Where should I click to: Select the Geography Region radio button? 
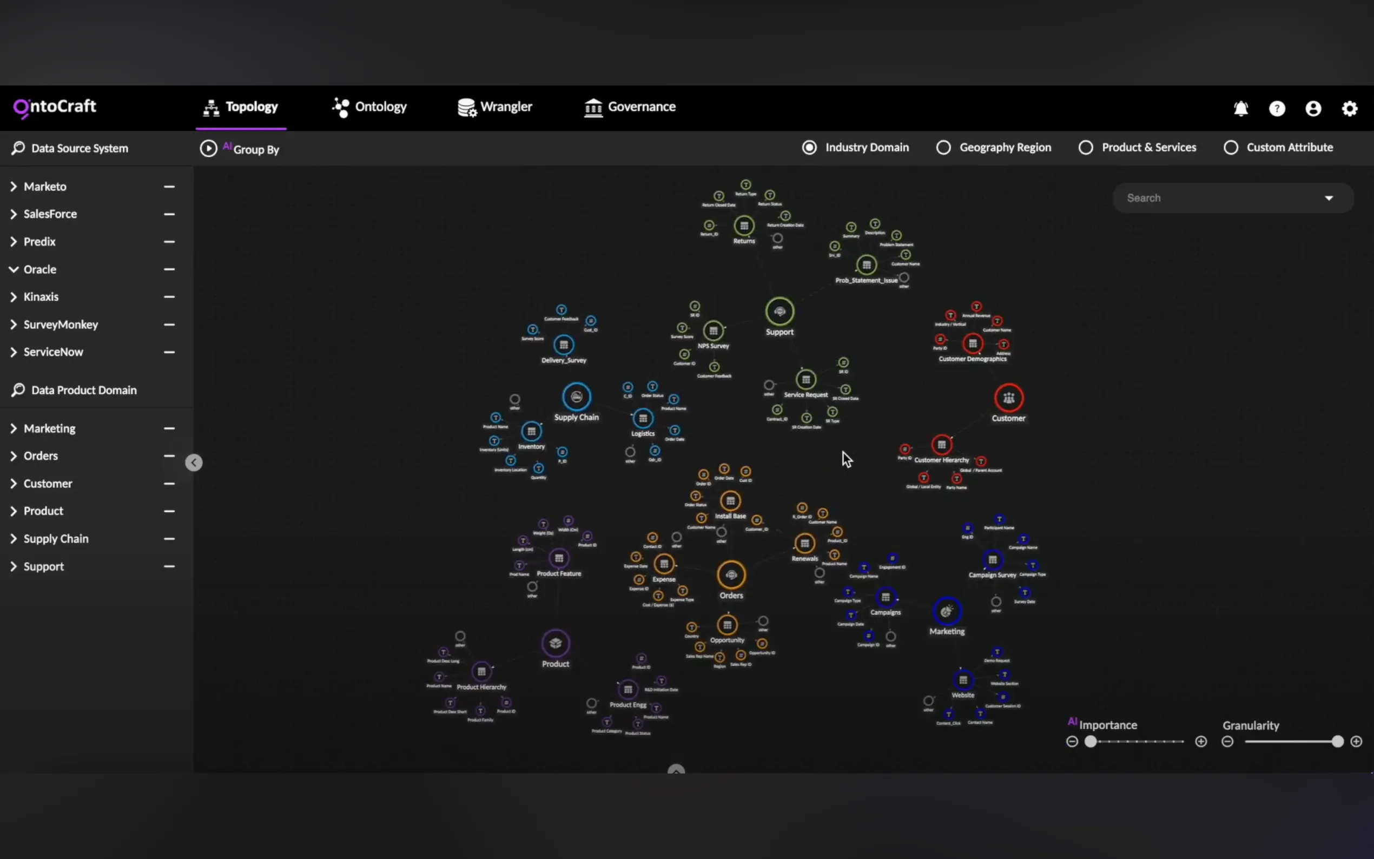(x=943, y=148)
